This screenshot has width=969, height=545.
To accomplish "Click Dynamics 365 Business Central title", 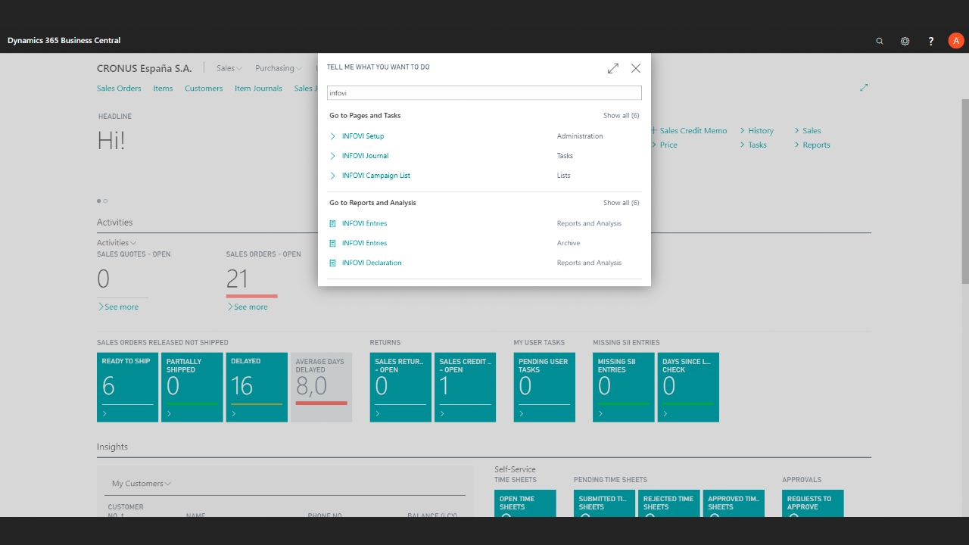I will coord(64,41).
